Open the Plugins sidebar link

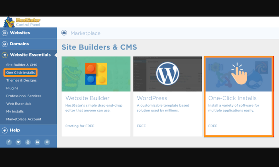[x=12, y=88]
